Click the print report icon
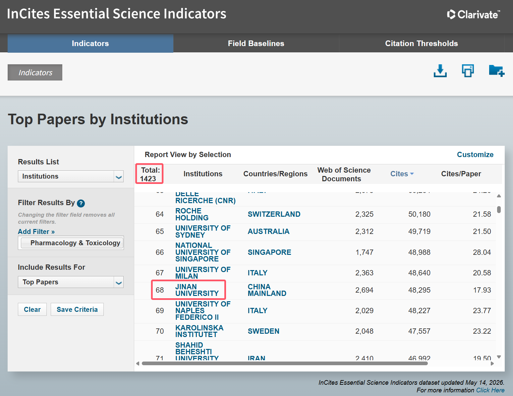 tap(468, 71)
